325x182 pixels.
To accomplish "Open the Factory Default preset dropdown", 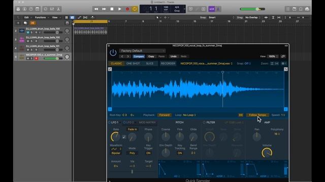I will [142, 51].
